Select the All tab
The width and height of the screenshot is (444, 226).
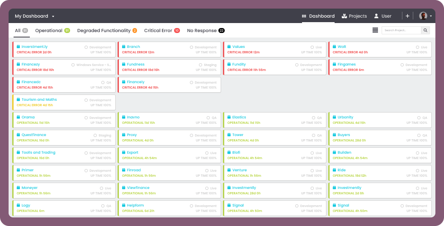21,31
